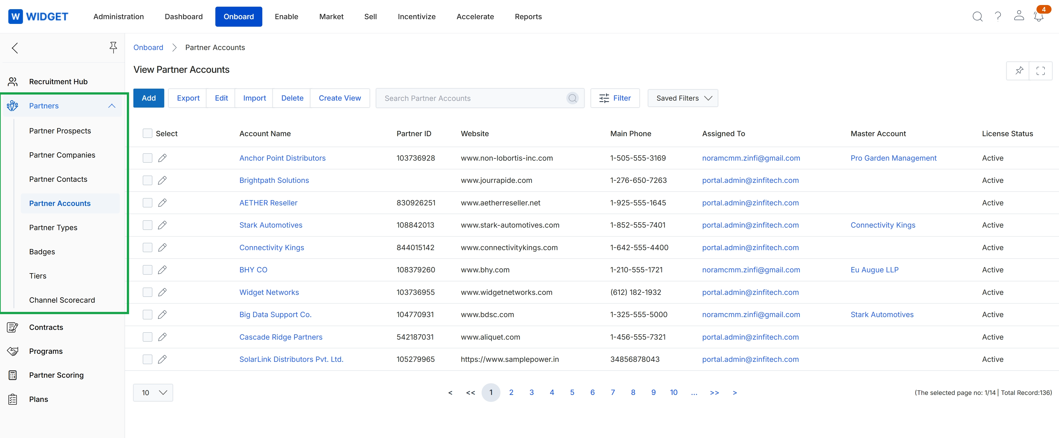1059x438 pixels.
Task: Click the Partners section icon
Action: [12, 106]
